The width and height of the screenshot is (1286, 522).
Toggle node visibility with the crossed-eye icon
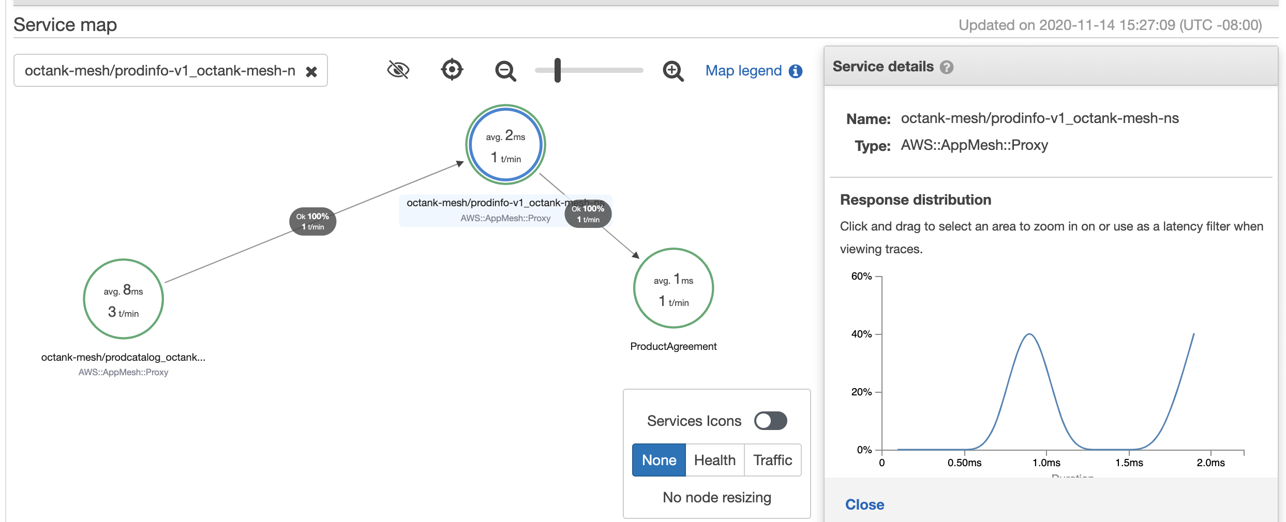(x=398, y=69)
